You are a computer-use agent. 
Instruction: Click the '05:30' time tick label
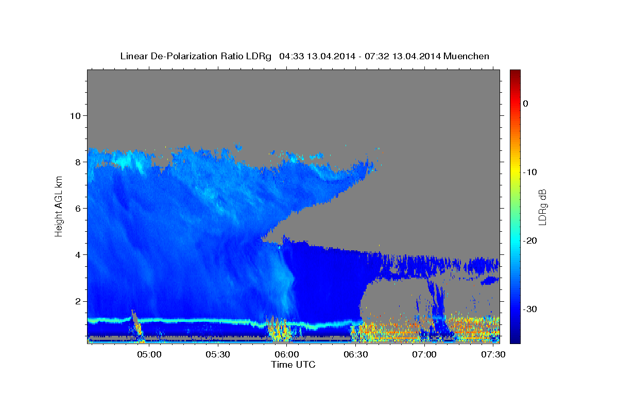[x=218, y=355]
